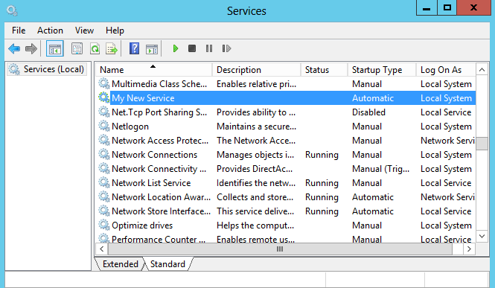495x288 pixels.
Task: Select the Multimedia Class Sche... service
Action: point(159,84)
